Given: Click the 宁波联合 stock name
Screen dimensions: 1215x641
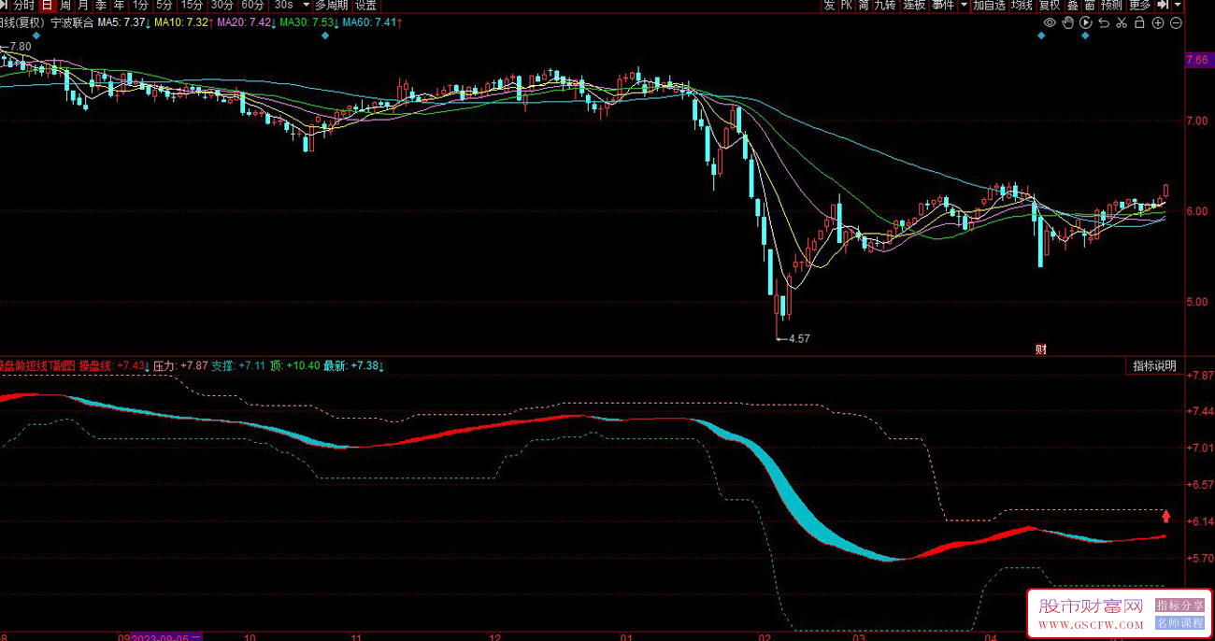Looking at the screenshot, I should click(72, 21).
